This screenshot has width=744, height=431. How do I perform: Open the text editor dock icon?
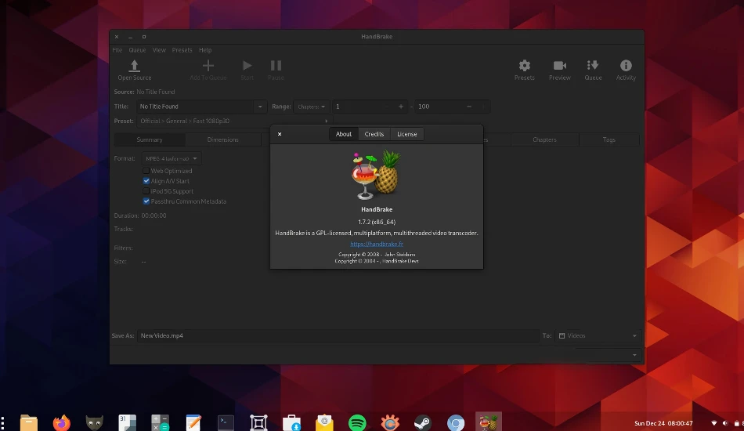pos(193,422)
